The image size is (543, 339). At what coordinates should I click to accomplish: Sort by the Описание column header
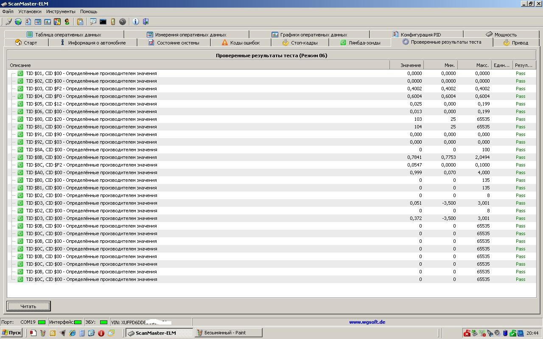(199, 65)
